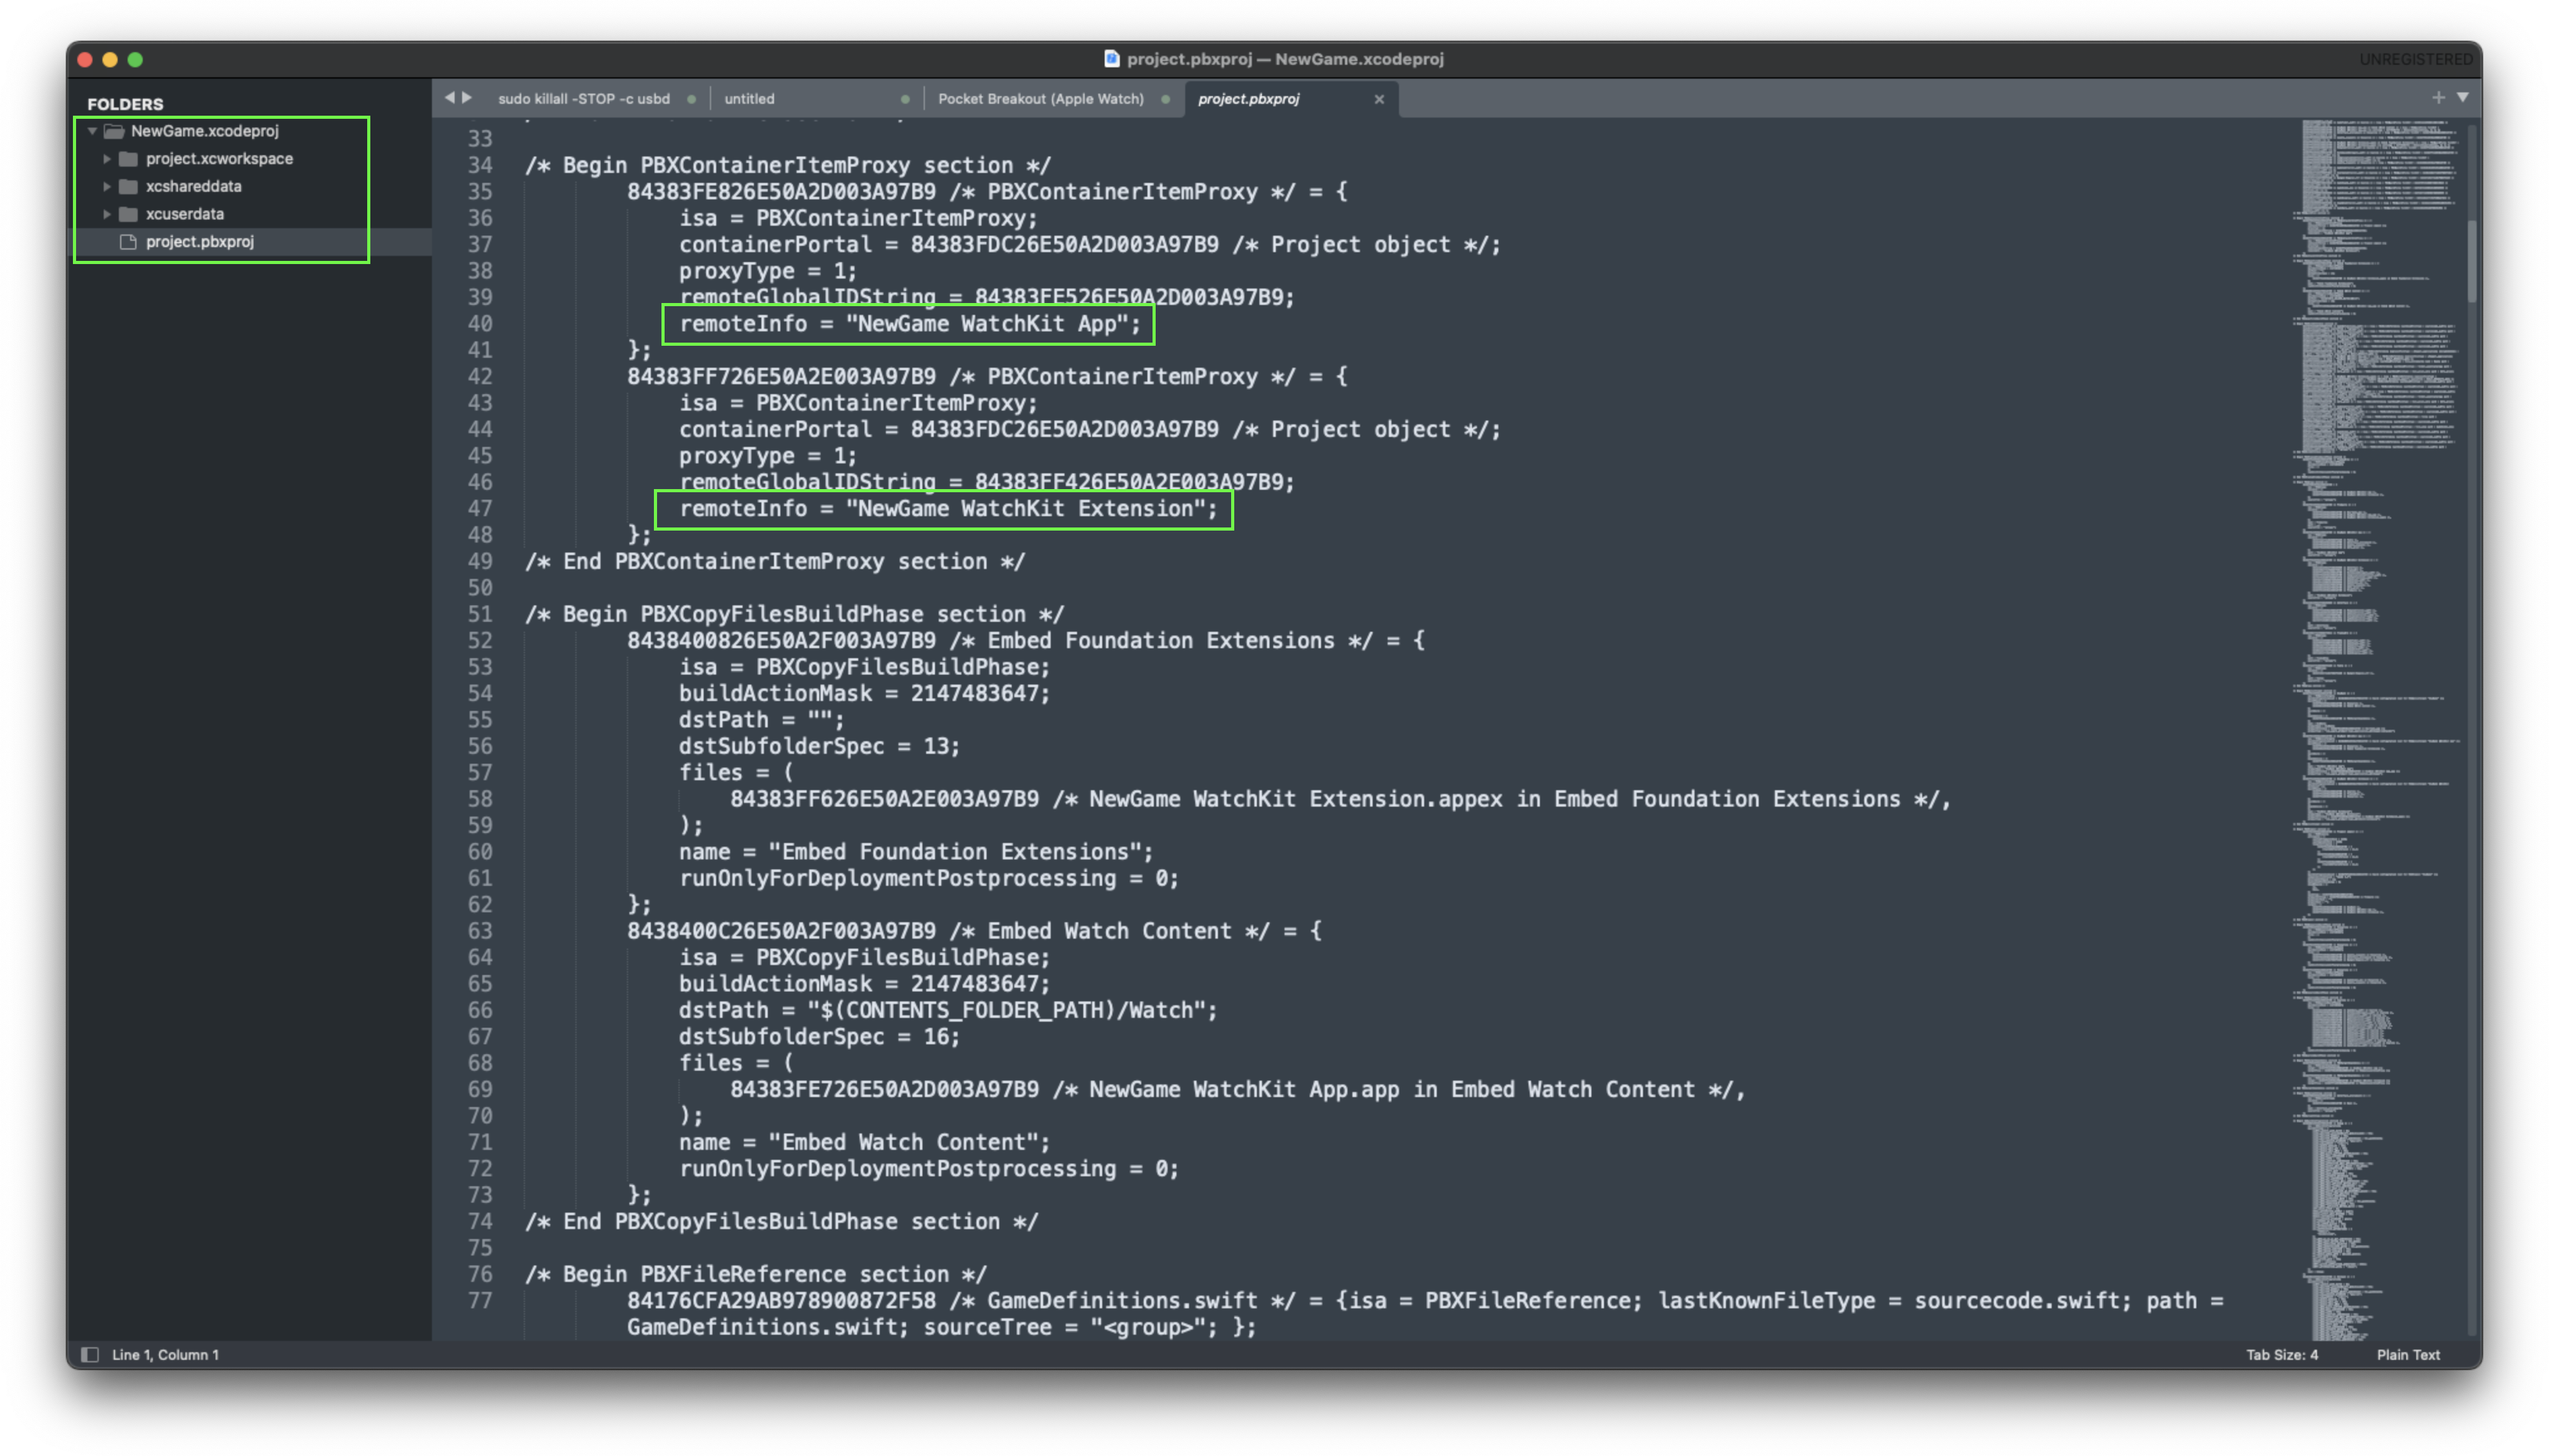Viewport: 2549px width, 1456px height.
Task: Change syntax via Plain Text selector
Action: coord(2408,1355)
